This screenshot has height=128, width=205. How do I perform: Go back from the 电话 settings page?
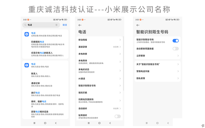pyautogui.click(x=80, y=25)
